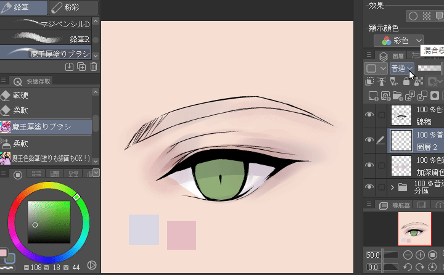Open the 彩色 expression color dropdown
The width and height of the screenshot is (444, 275).
point(399,41)
